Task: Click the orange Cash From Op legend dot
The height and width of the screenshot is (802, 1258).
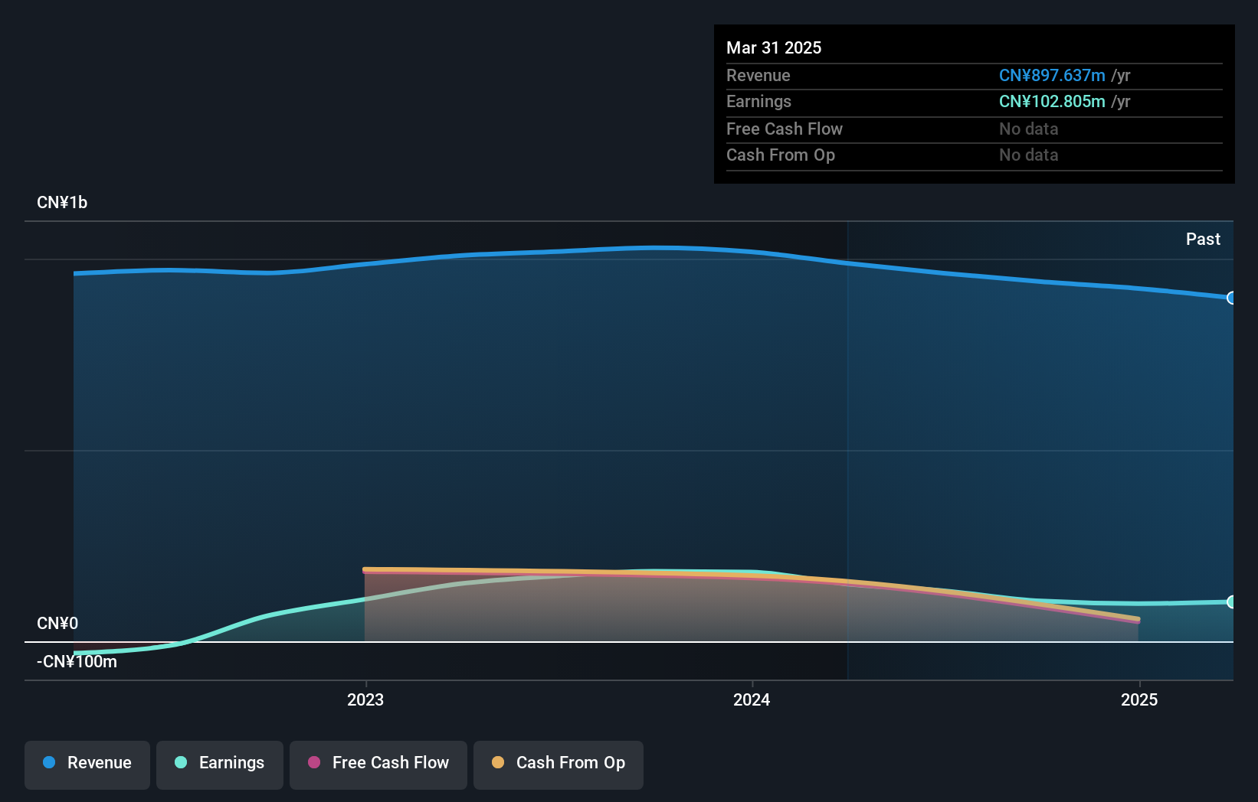Action: coord(498,762)
